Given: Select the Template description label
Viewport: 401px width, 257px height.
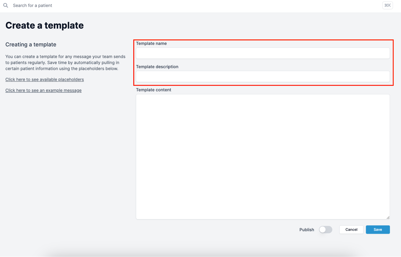Looking at the screenshot, I should tap(157, 67).
